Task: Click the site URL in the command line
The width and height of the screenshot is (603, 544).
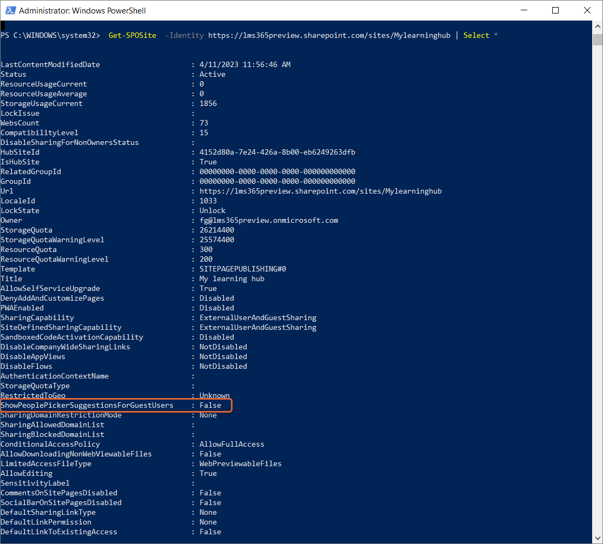Action: [x=329, y=36]
